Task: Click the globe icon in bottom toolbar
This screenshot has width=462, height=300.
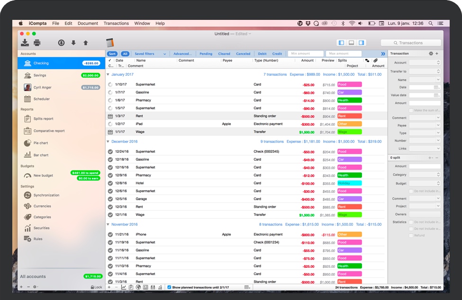Action: (x=138, y=287)
